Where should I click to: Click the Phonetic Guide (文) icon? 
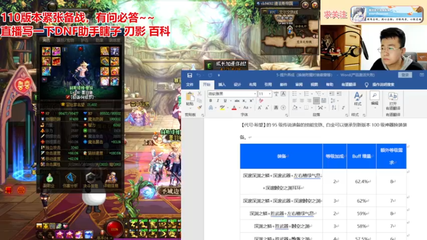tap(276, 94)
